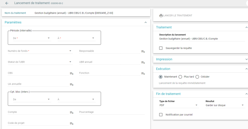
Task: Select the Plus tard radio option
Action: pos(180,77)
